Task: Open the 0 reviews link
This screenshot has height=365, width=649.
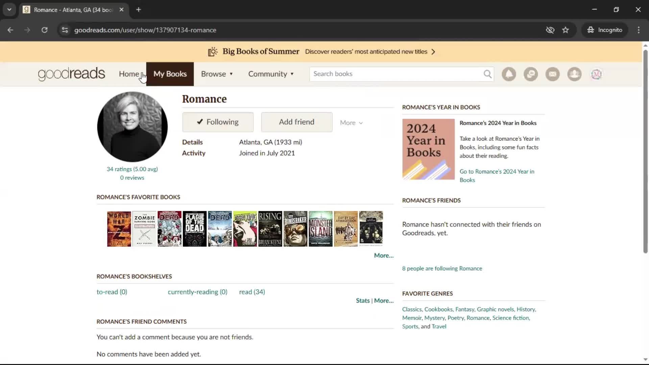Action: point(132,178)
